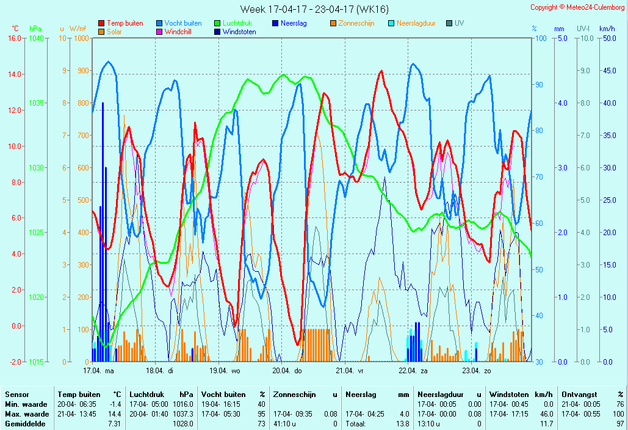Click the 20.04. do date label on the x-axis
This screenshot has width=628, height=430.
point(287,370)
